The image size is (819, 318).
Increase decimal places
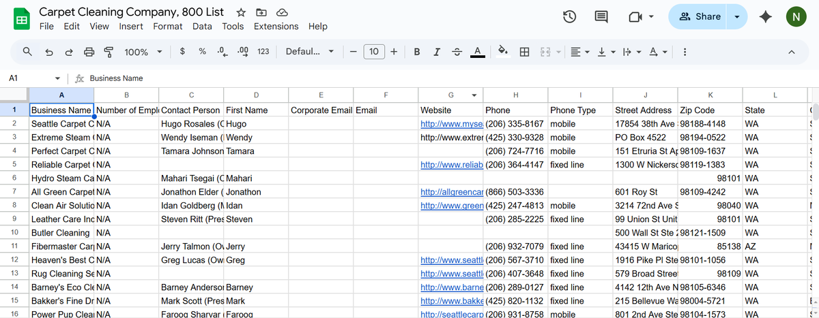pos(242,51)
